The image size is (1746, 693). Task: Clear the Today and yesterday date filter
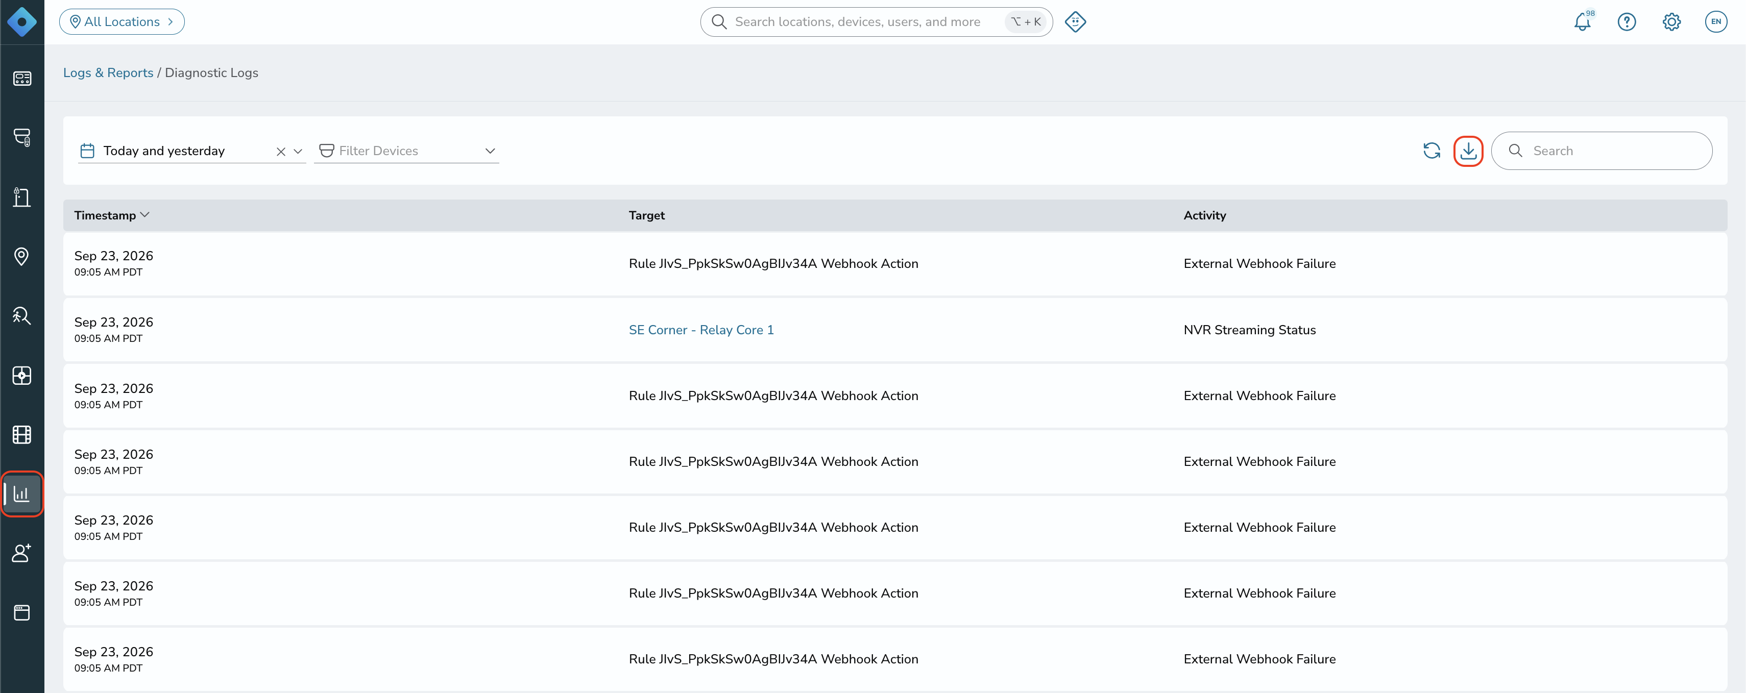281,152
